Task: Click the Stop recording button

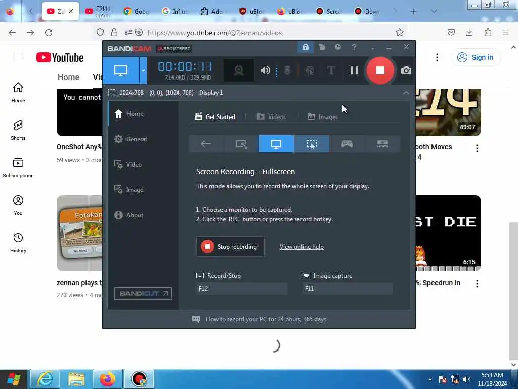Action: [x=230, y=247]
